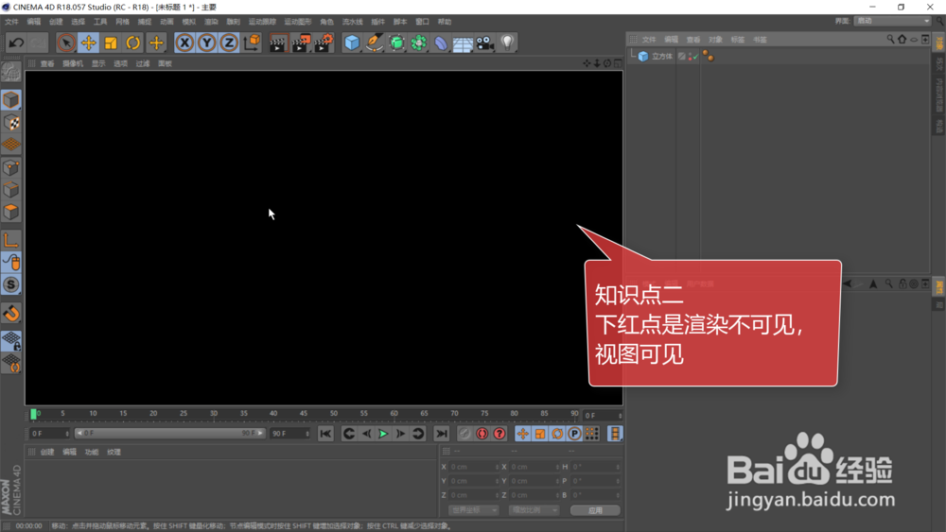Add a Cube primitive from the toolbar
This screenshot has width=946, height=532.
point(352,43)
